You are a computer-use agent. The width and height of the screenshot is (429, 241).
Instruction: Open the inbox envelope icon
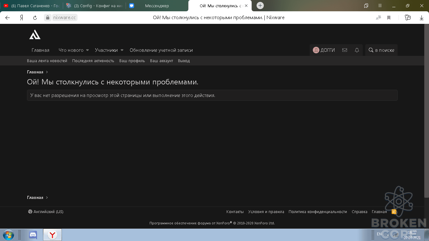(345, 50)
